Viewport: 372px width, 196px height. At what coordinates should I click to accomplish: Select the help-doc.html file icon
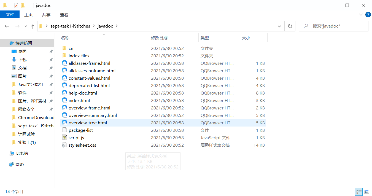pos(64,93)
